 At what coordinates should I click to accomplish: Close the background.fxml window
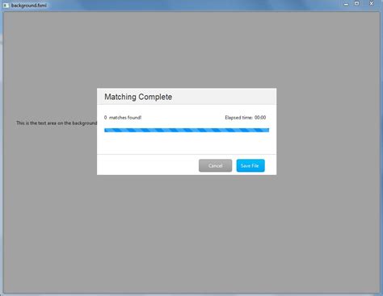[x=371, y=4]
